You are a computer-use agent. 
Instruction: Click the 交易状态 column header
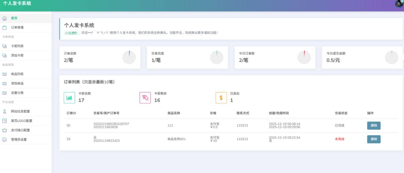coord(341,113)
